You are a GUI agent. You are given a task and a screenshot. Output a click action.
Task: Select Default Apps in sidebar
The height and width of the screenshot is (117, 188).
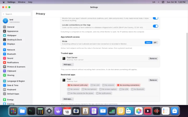pyautogui.click(x=16, y=94)
